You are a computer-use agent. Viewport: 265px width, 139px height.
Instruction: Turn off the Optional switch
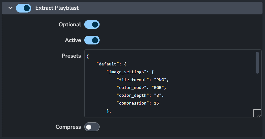tap(92, 24)
